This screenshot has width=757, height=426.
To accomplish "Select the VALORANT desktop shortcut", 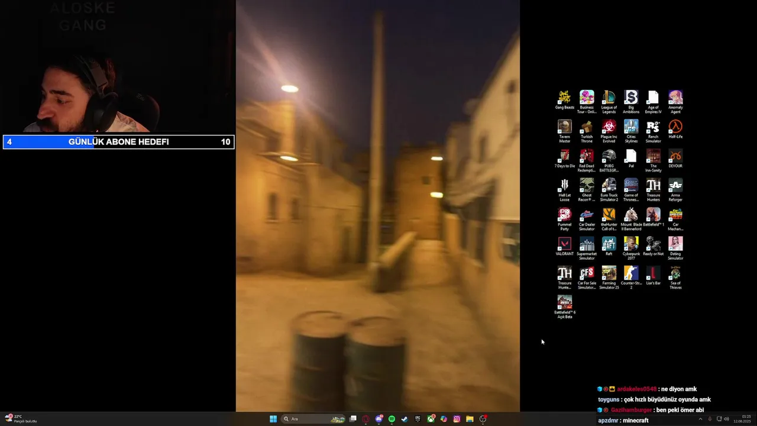I will pos(565,247).
